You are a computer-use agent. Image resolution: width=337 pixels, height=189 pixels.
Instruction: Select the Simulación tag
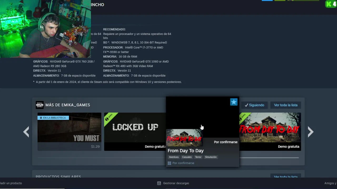click(x=211, y=157)
